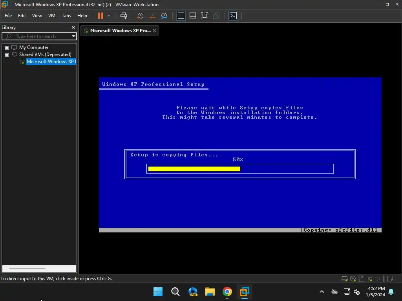Toggle the library sidebar view
The height and width of the screenshot is (301, 402).
point(181,16)
